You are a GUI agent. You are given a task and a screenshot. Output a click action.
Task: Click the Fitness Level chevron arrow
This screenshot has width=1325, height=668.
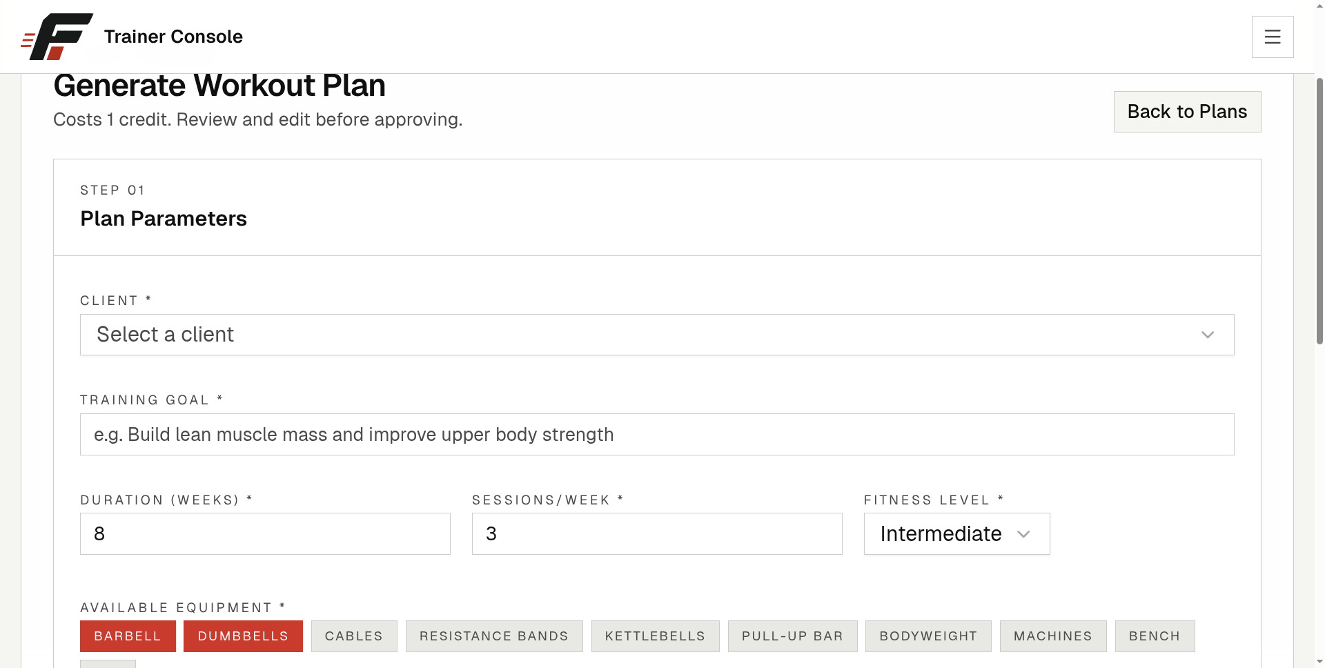tap(1023, 534)
